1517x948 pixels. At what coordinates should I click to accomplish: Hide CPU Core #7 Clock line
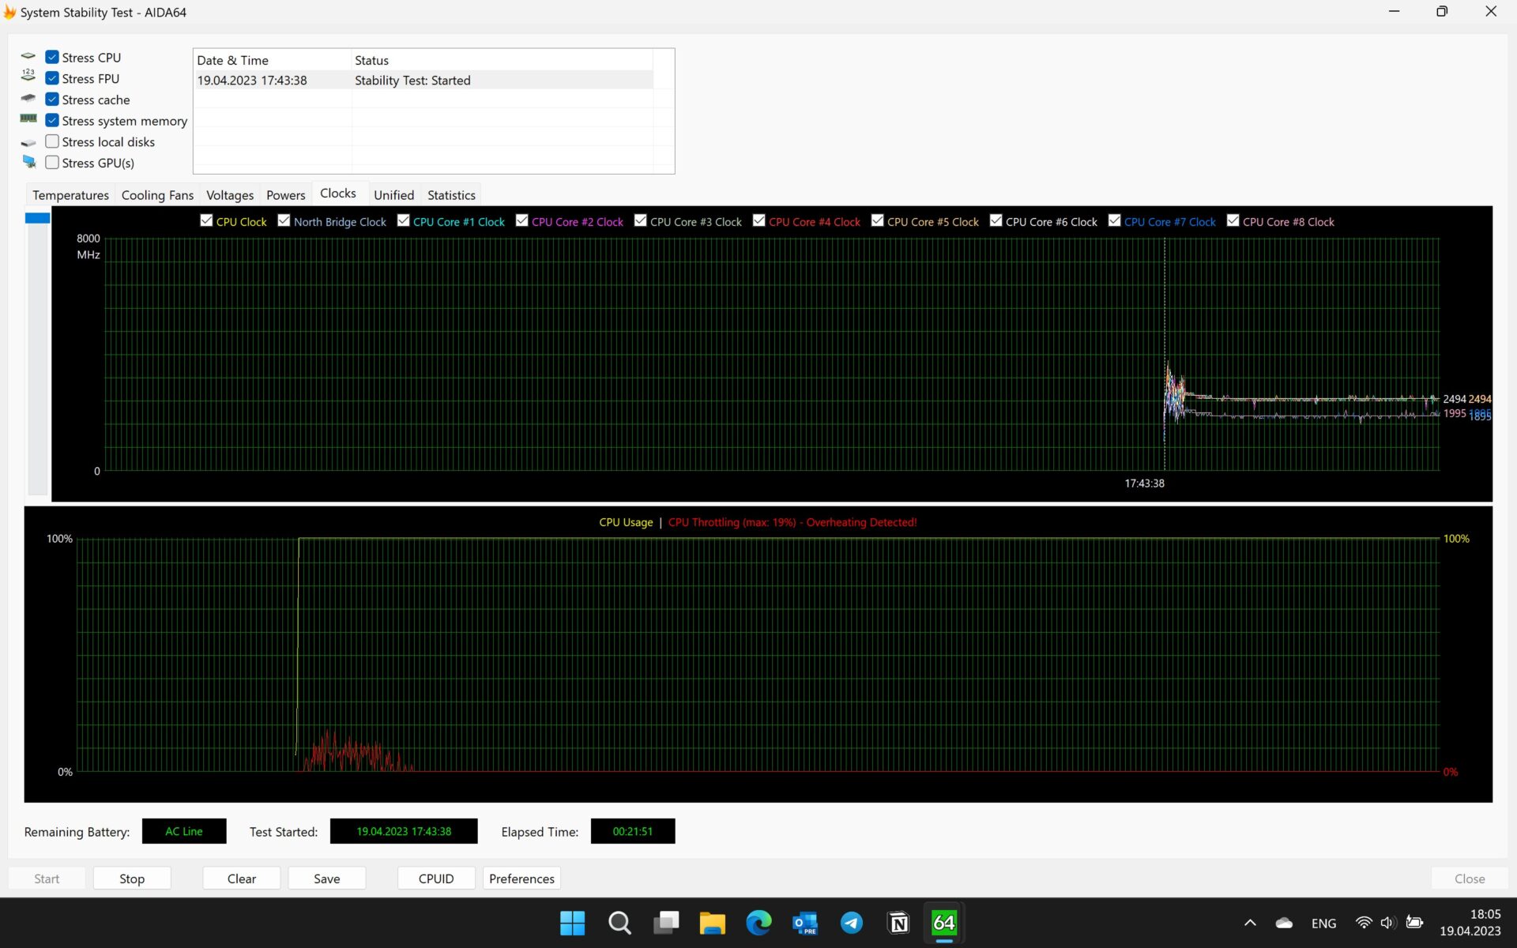[1114, 220]
